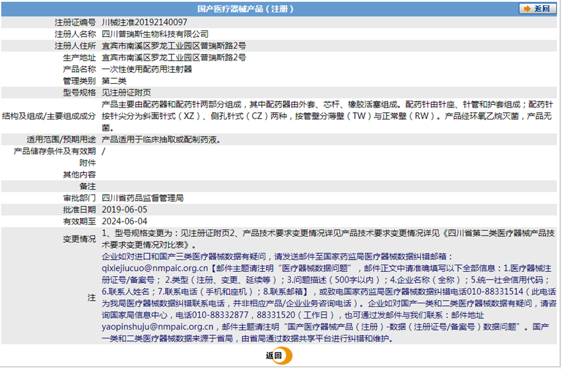
Task: Click expiry date 2024-06-04
Action: pos(124,222)
